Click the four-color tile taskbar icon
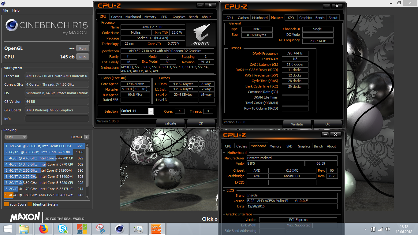The image size is (418, 235). (82, 229)
